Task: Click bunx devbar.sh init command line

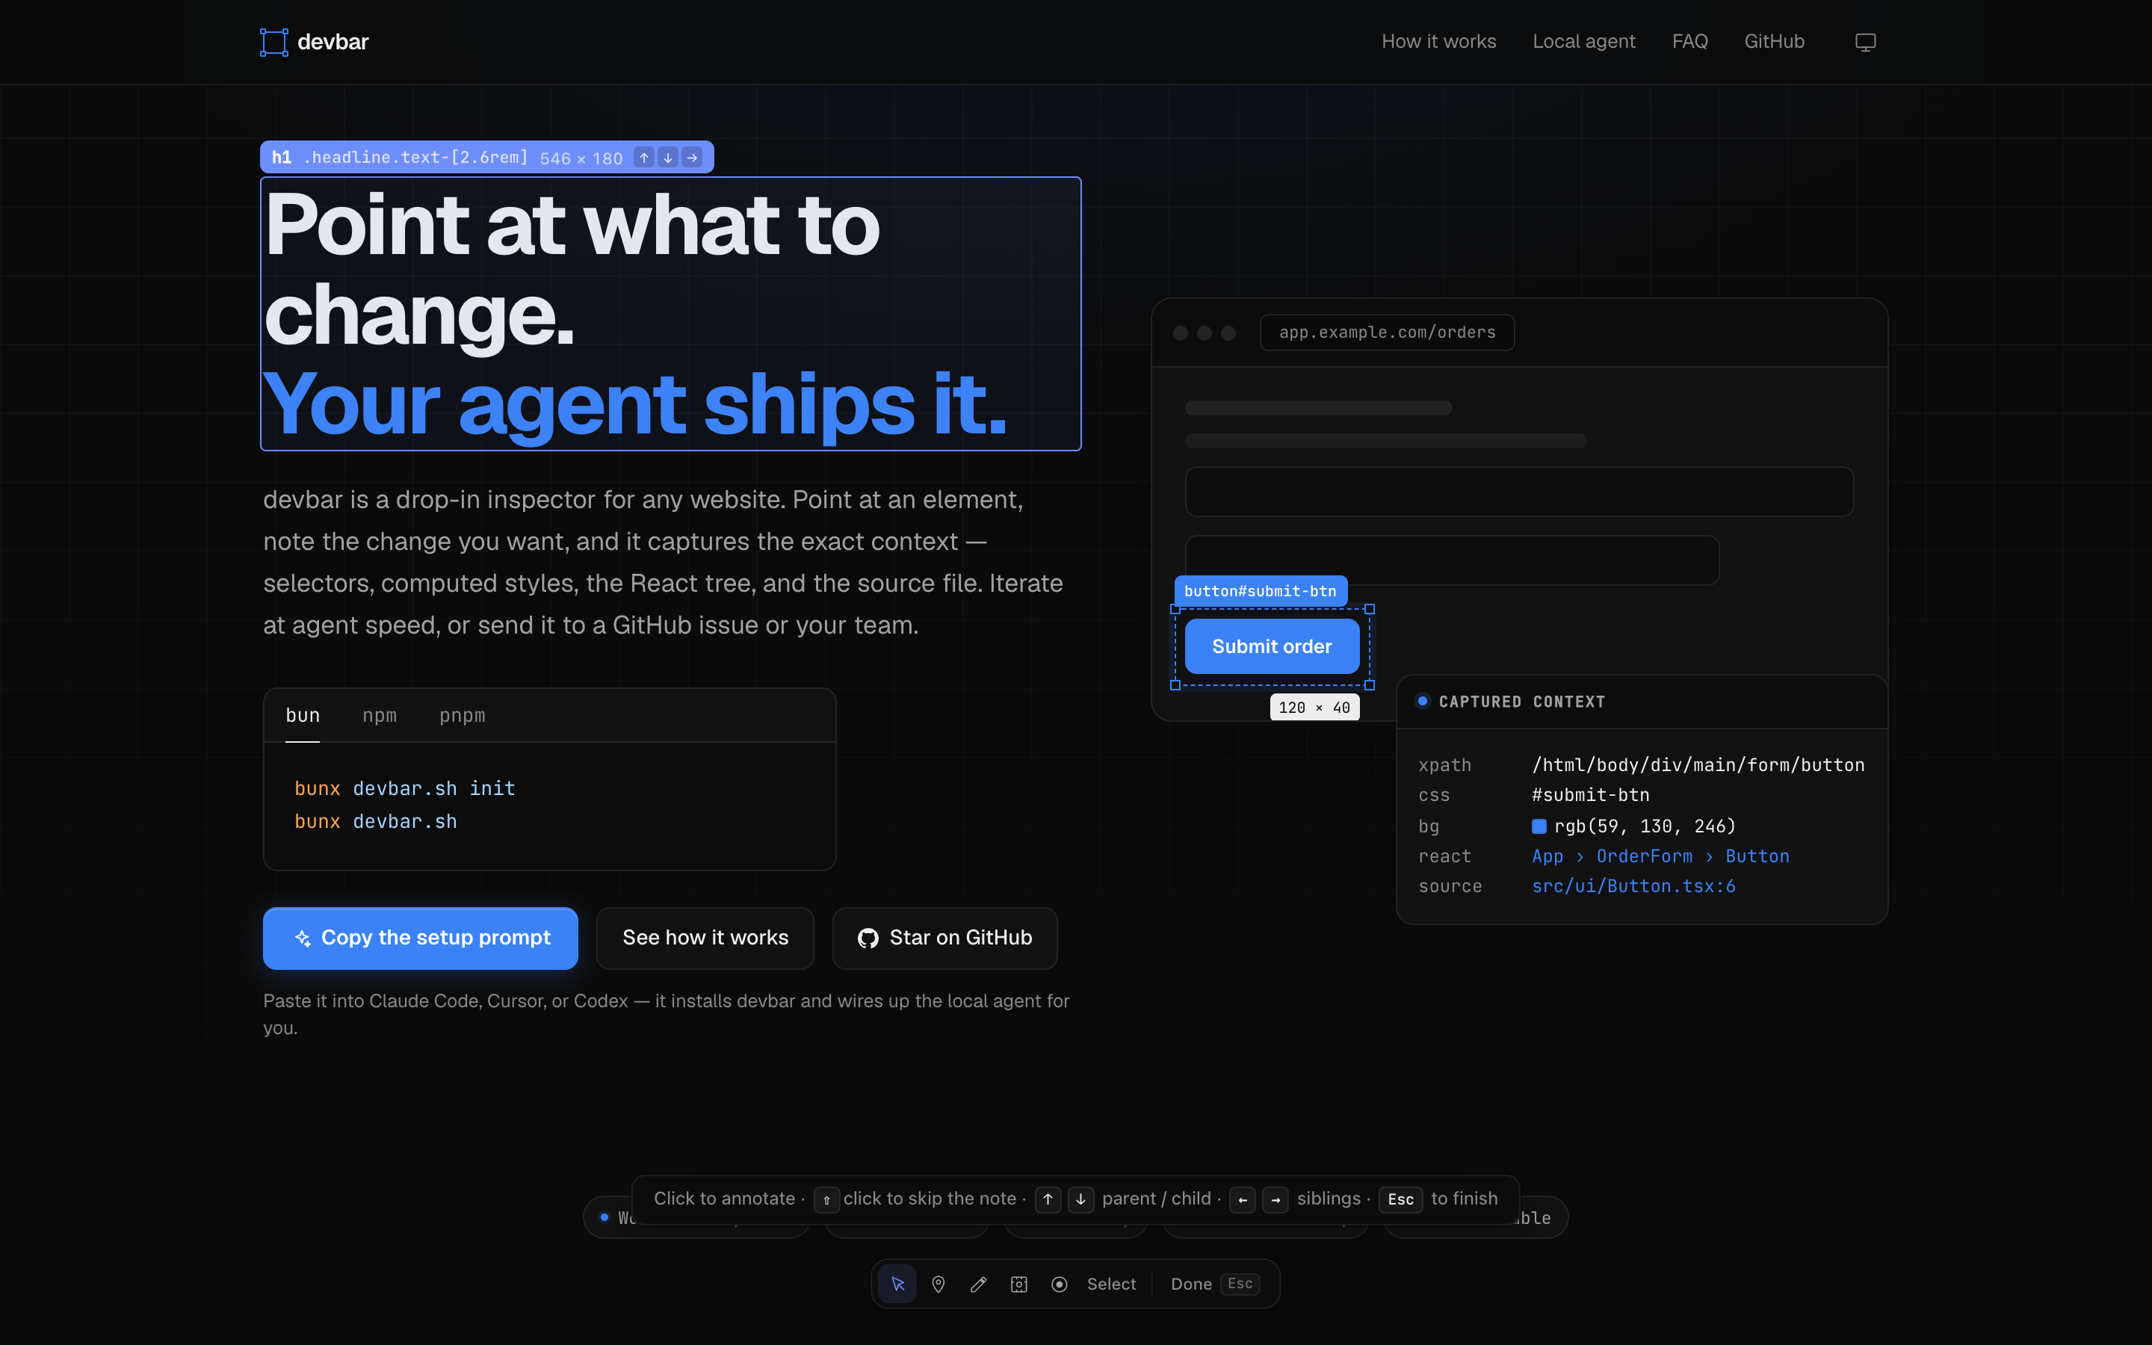Action: click(404, 789)
